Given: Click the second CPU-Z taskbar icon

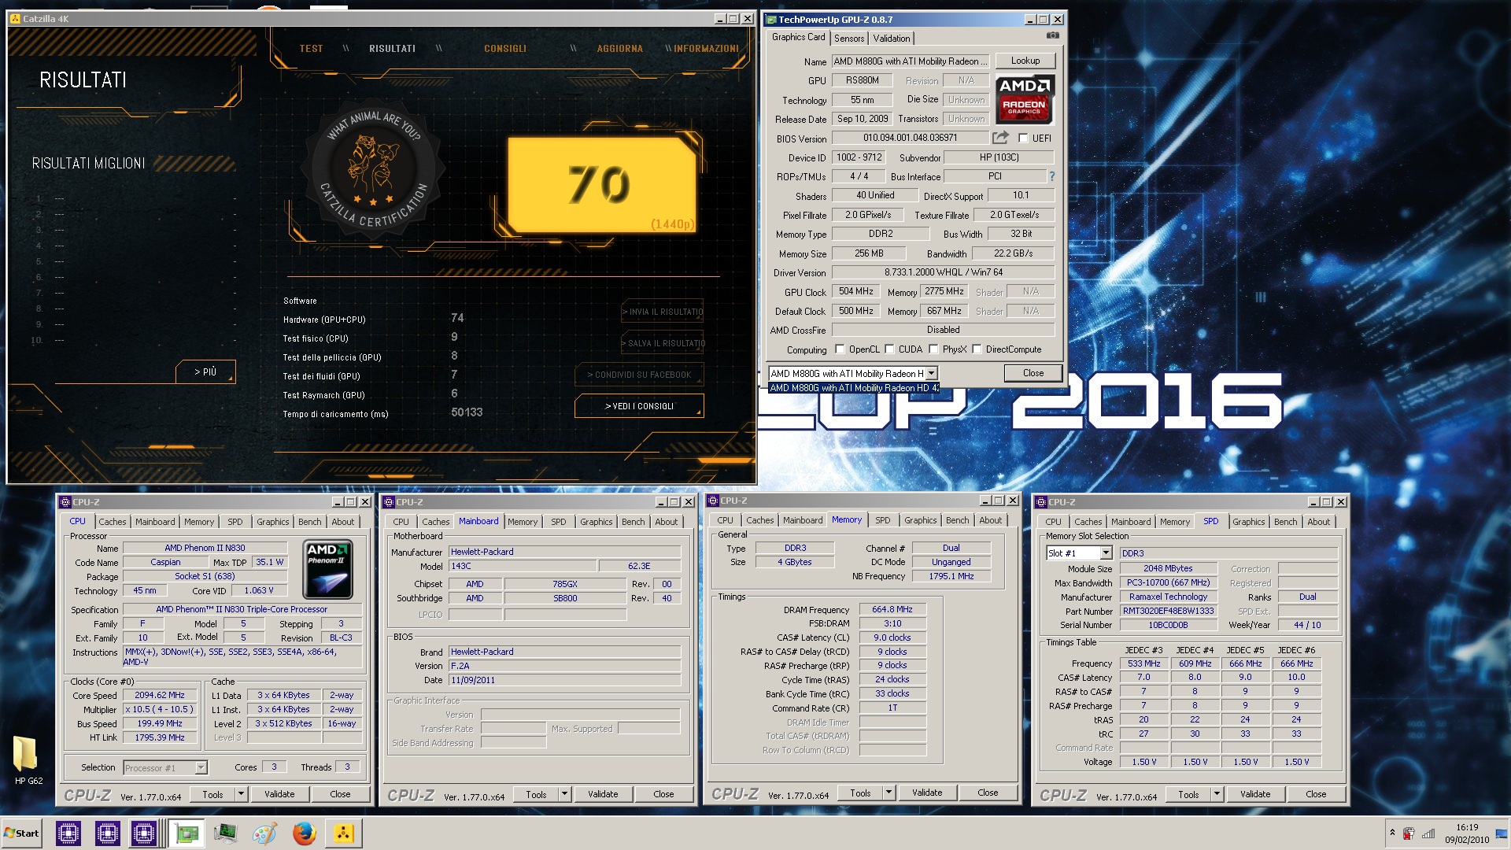Looking at the screenshot, I should point(107,833).
